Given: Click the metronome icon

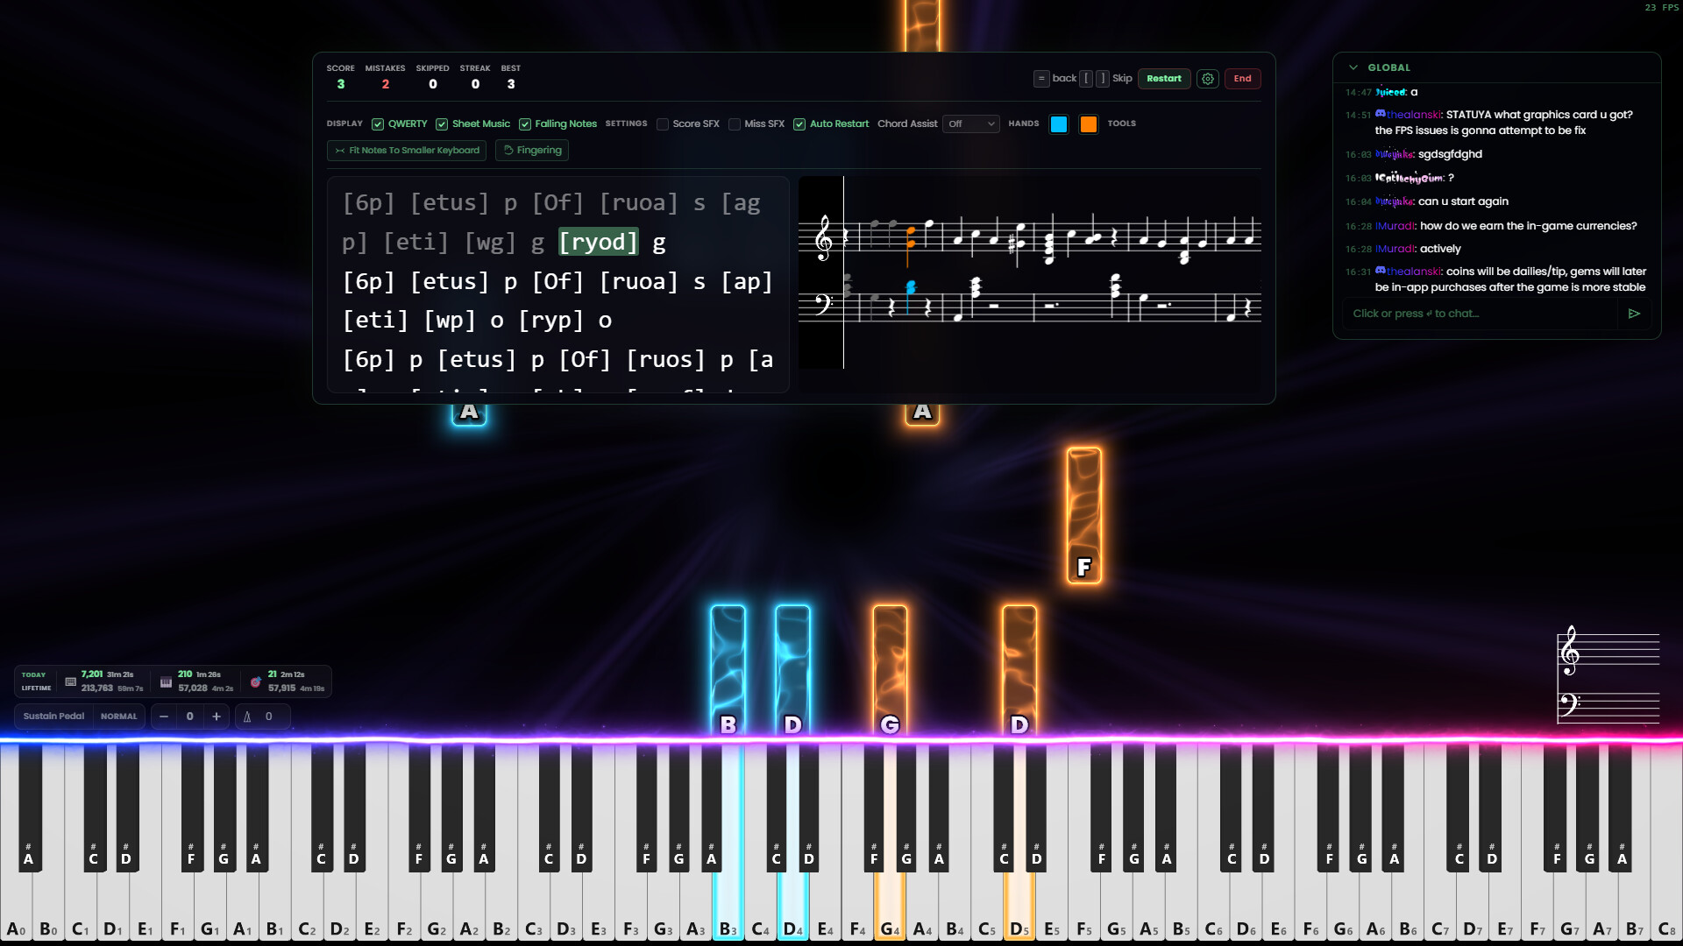Looking at the screenshot, I should (x=247, y=717).
